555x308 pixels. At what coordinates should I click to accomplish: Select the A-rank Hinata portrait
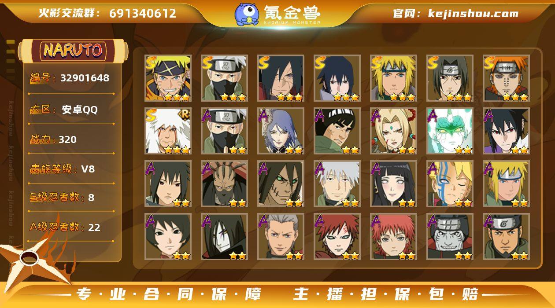[393, 184]
